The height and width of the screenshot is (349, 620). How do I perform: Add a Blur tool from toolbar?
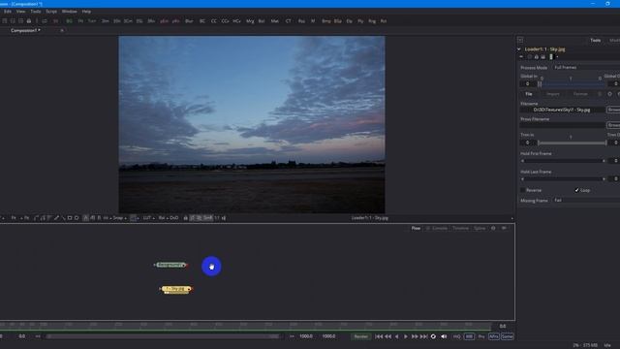(189, 21)
